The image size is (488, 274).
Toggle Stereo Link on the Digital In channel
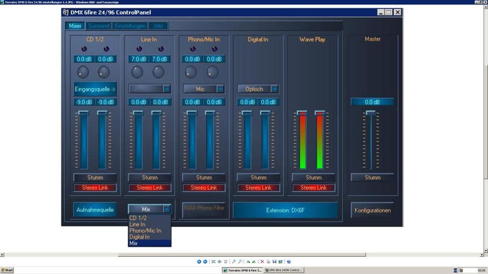pos(259,188)
